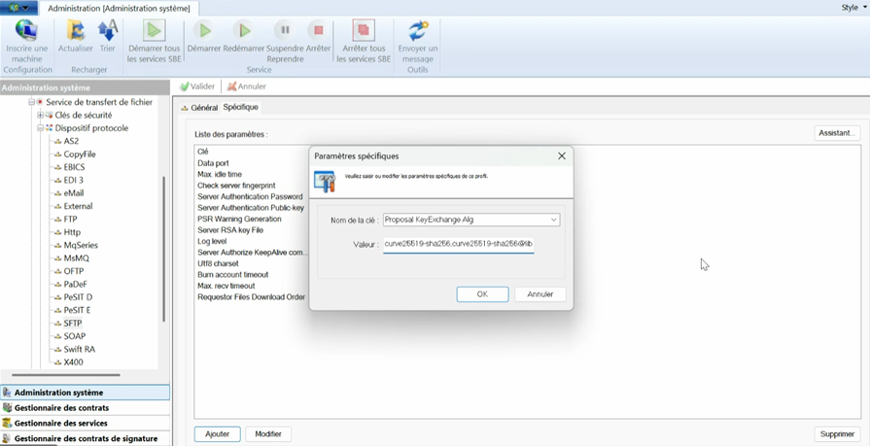This screenshot has height=446, width=870.
Task: Start all SBE services icon
Action: coord(154,31)
